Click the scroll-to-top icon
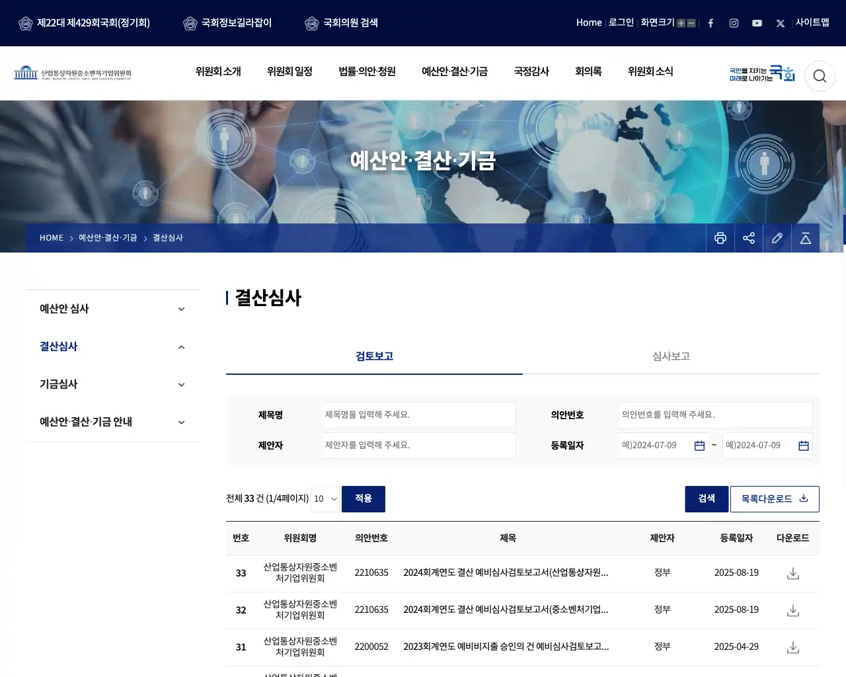Image resolution: width=846 pixels, height=677 pixels. point(806,238)
